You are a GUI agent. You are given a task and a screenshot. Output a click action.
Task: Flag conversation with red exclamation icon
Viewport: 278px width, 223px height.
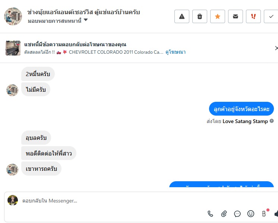point(253,16)
